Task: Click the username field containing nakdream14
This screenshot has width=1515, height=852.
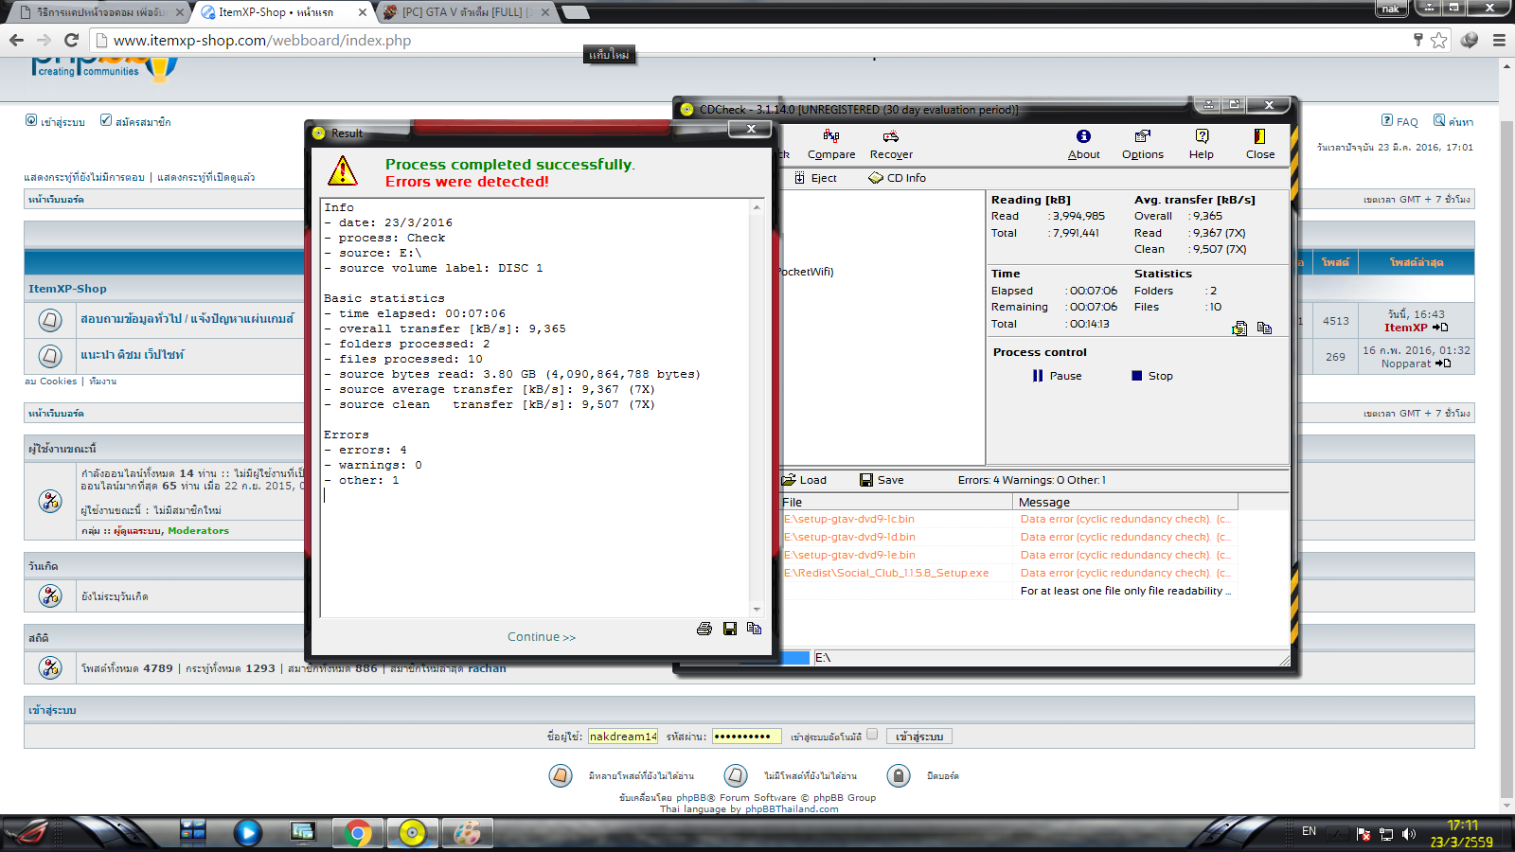Action: point(622,737)
